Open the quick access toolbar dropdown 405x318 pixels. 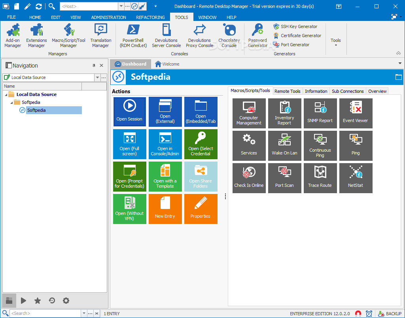155,6
